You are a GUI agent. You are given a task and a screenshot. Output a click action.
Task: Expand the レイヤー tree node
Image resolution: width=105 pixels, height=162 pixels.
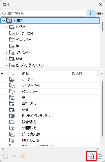[x=6, y=27]
